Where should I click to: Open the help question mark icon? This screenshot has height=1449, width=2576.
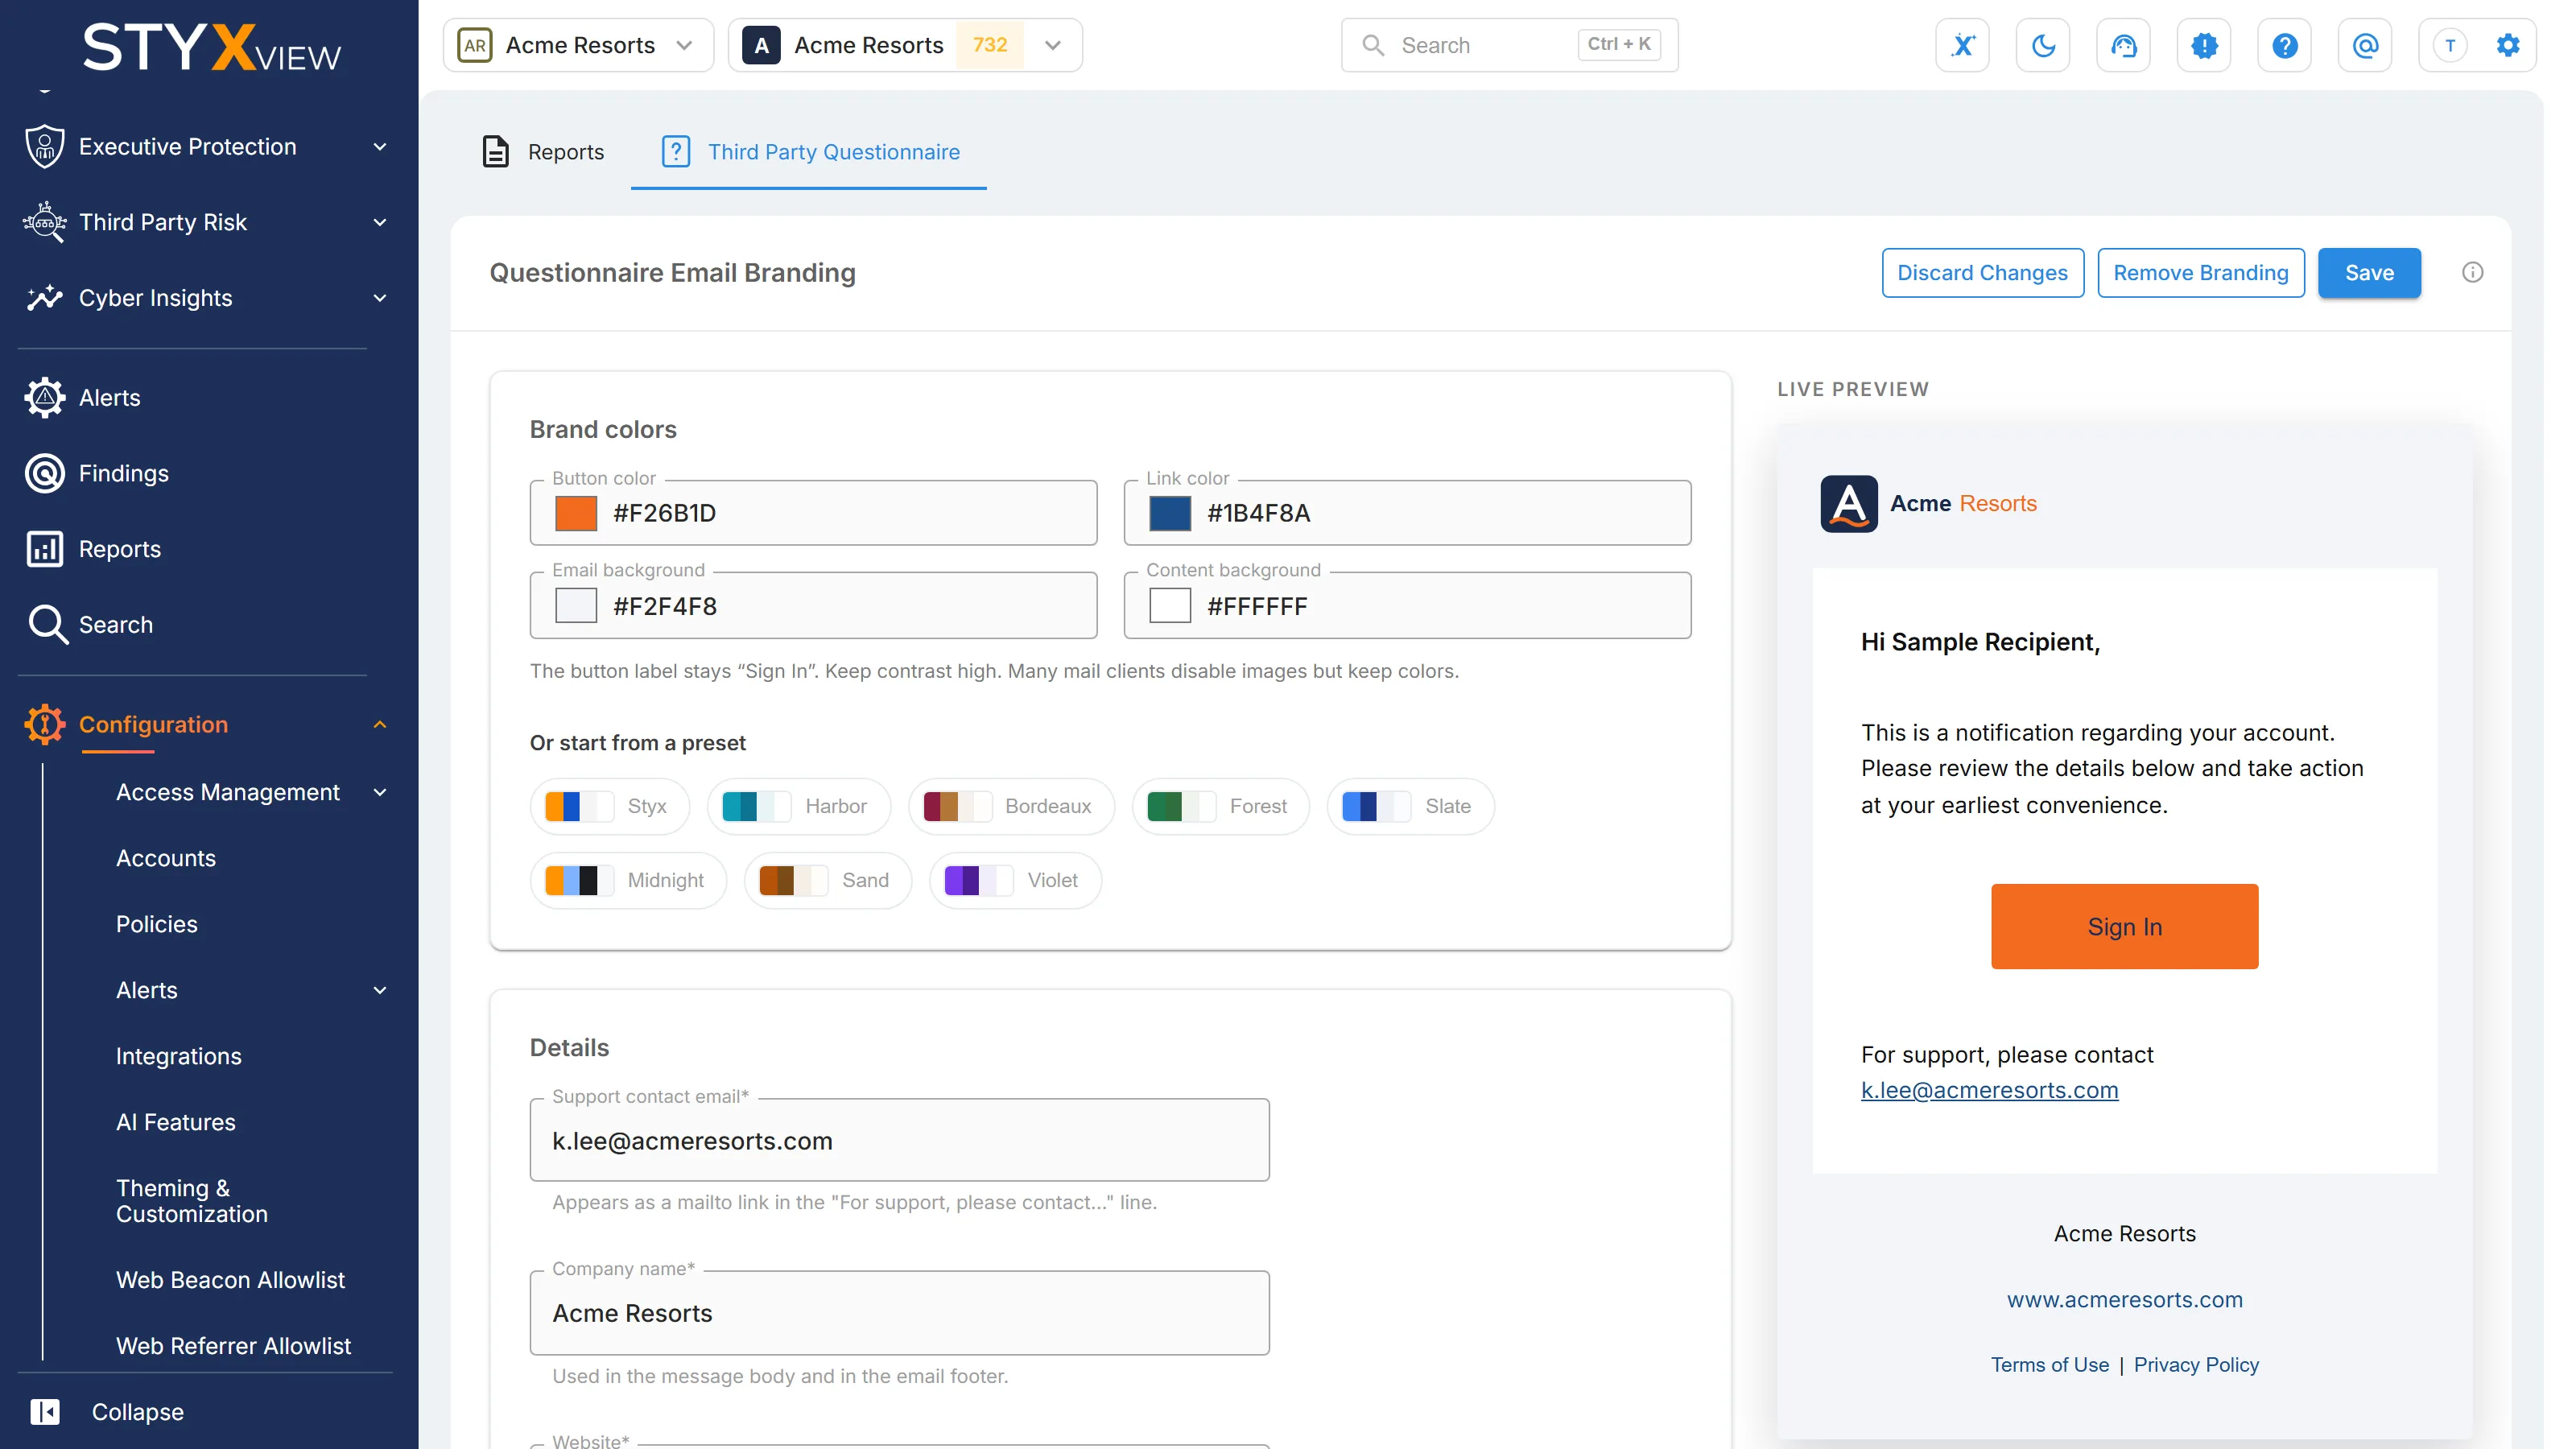click(2284, 45)
